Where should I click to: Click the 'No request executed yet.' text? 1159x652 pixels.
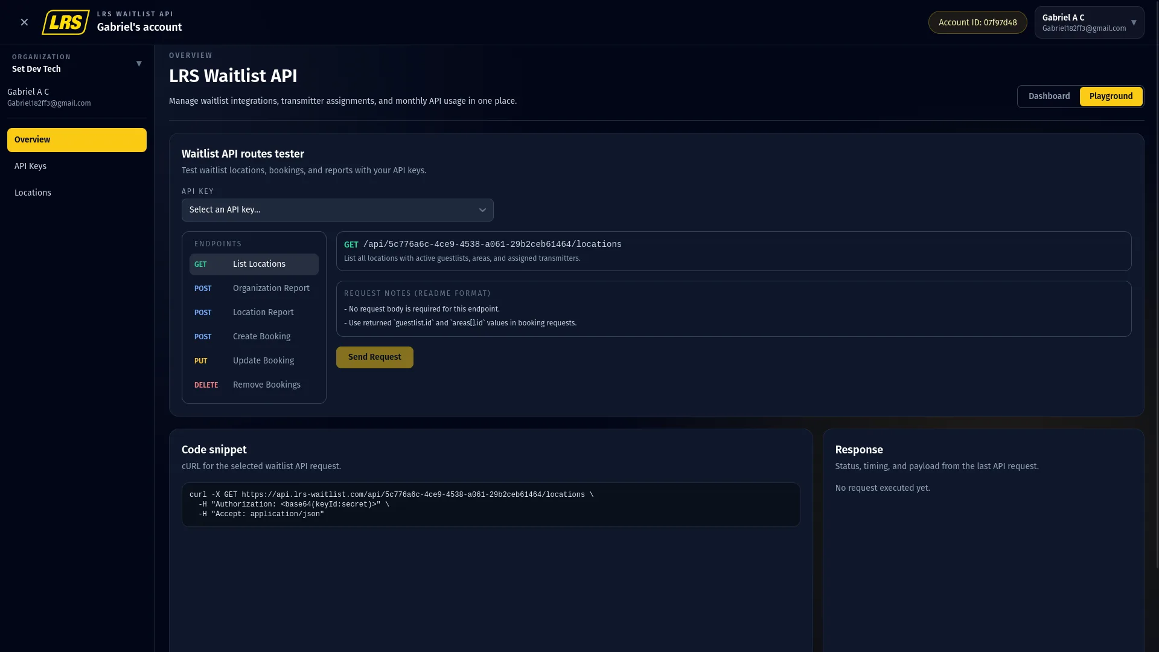[883, 488]
